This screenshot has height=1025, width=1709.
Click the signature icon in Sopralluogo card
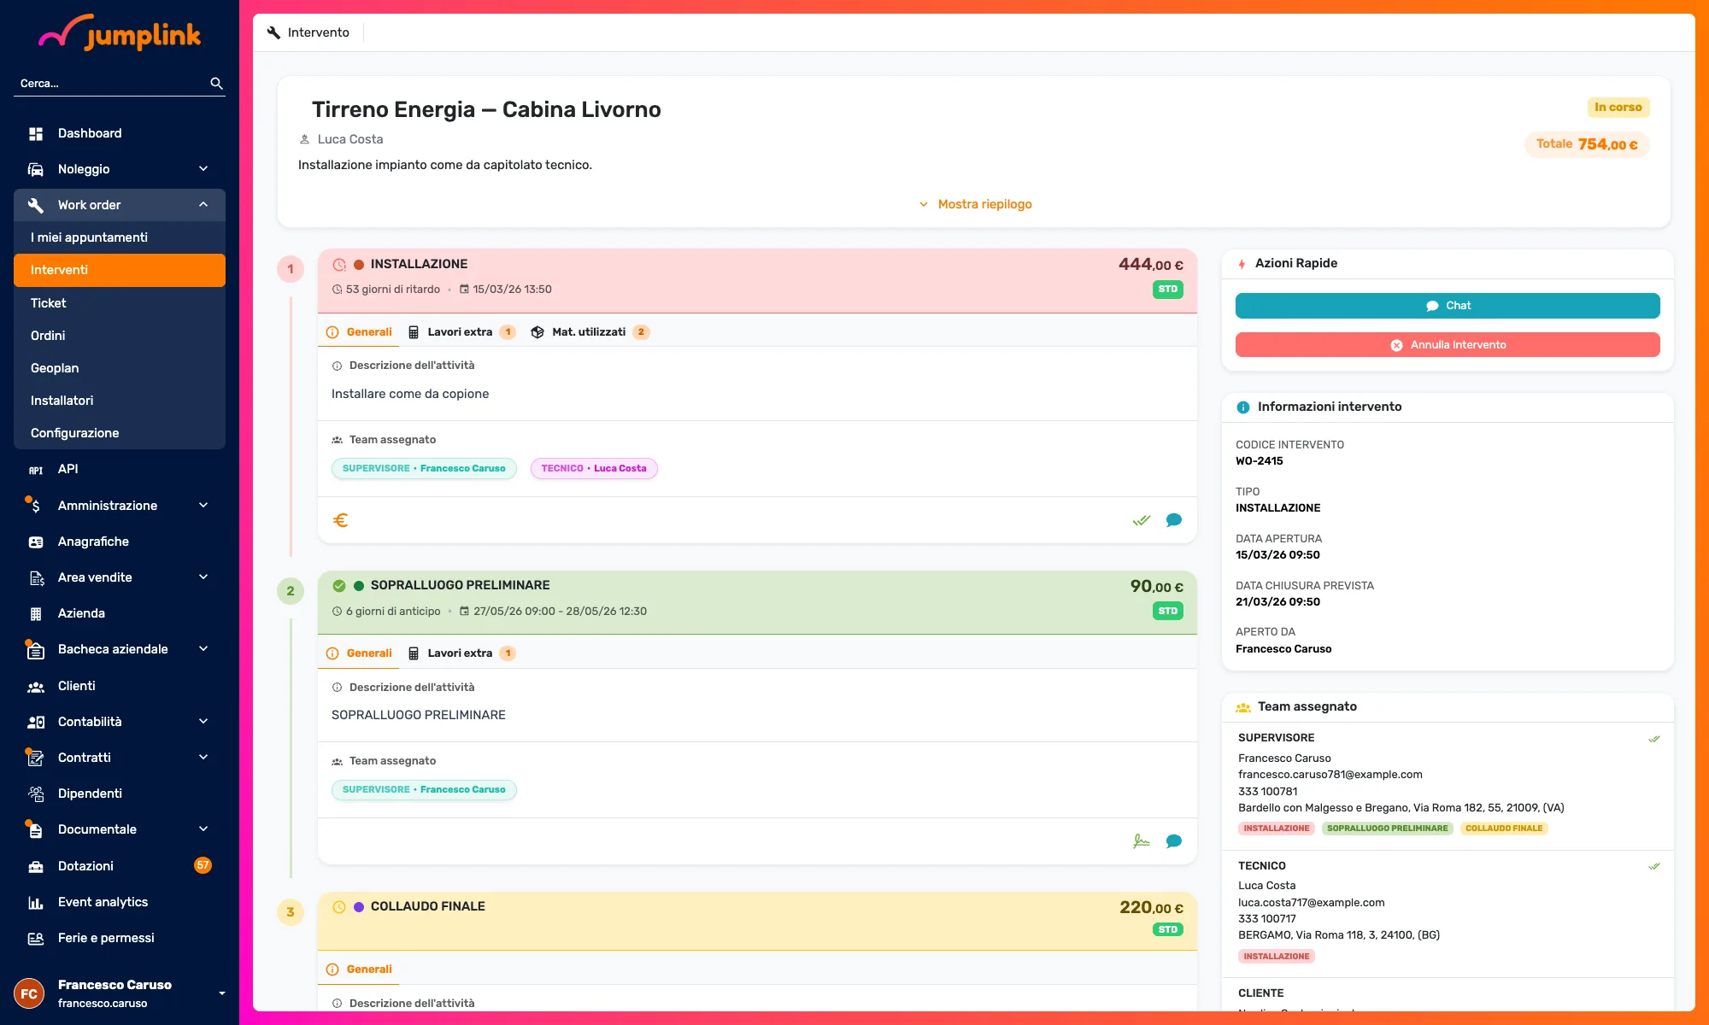tap(1142, 841)
